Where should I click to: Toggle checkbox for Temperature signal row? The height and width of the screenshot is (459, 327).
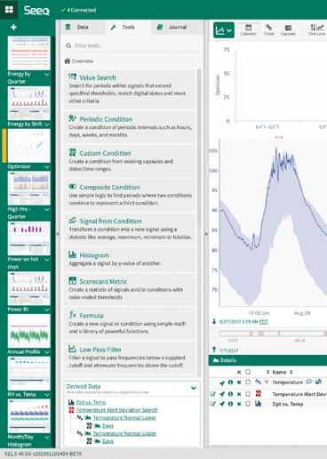(248, 382)
